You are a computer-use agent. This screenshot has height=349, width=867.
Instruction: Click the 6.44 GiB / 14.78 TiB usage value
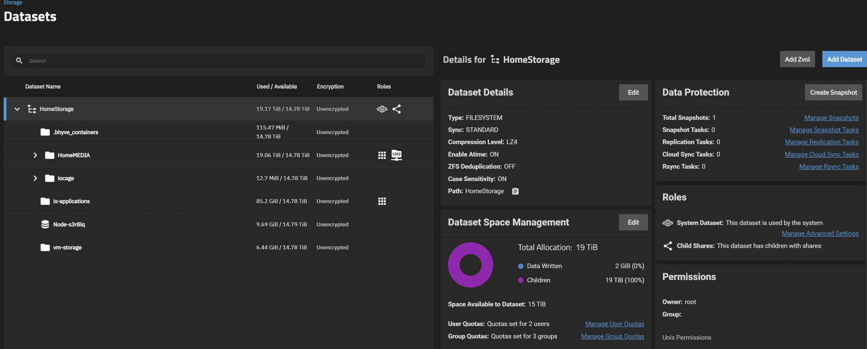(x=281, y=247)
